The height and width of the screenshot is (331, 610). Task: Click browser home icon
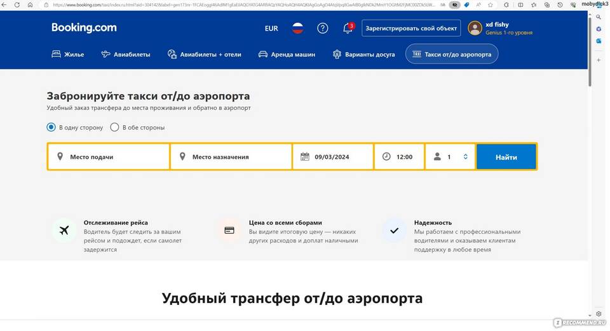pos(30,5)
